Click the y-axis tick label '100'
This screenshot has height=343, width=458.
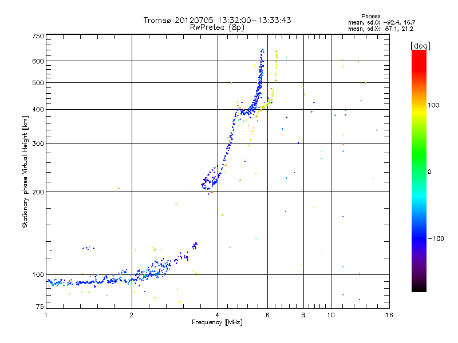(x=38, y=275)
